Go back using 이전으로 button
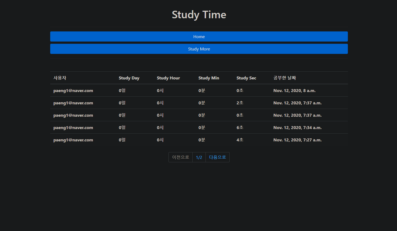Image resolution: width=397 pixels, height=231 pixels. tap(180, 157)
